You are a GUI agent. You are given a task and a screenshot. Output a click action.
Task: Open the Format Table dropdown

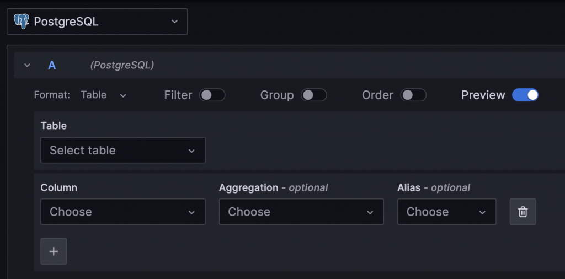[x=104, y=95]
